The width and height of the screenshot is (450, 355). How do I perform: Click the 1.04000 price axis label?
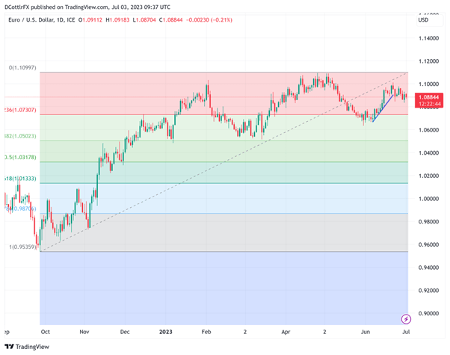[429, 152]
